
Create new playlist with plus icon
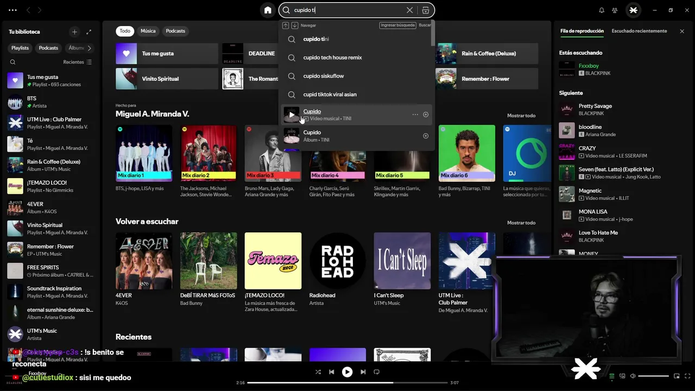[x=74, y=31]
